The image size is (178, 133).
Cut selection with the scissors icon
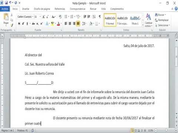pyautogui.click(x=11, y=15)
